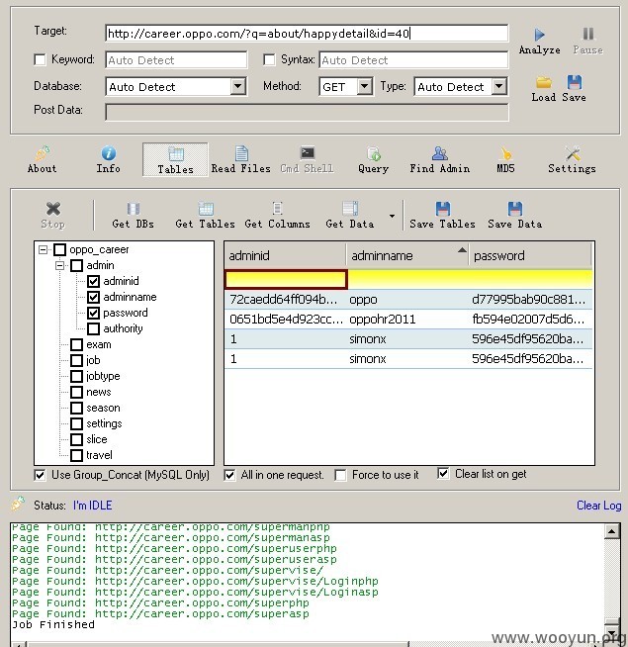Click Save Tables

click(x=442, y=215)
